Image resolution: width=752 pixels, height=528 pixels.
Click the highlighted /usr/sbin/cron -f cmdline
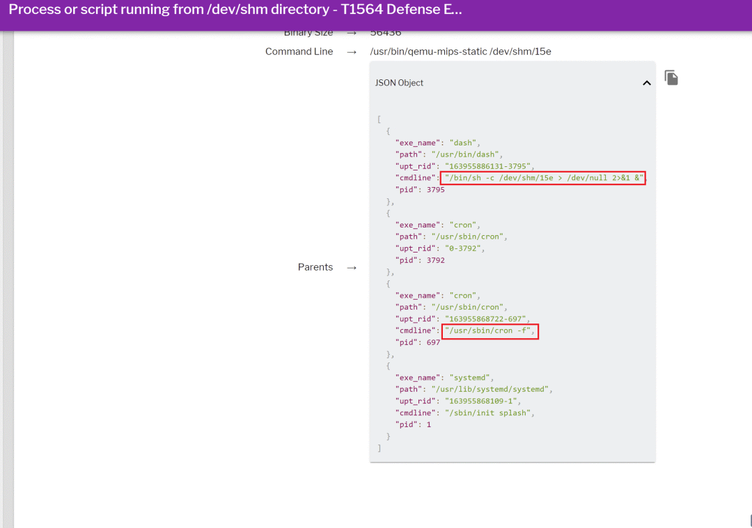coord(490,331)
